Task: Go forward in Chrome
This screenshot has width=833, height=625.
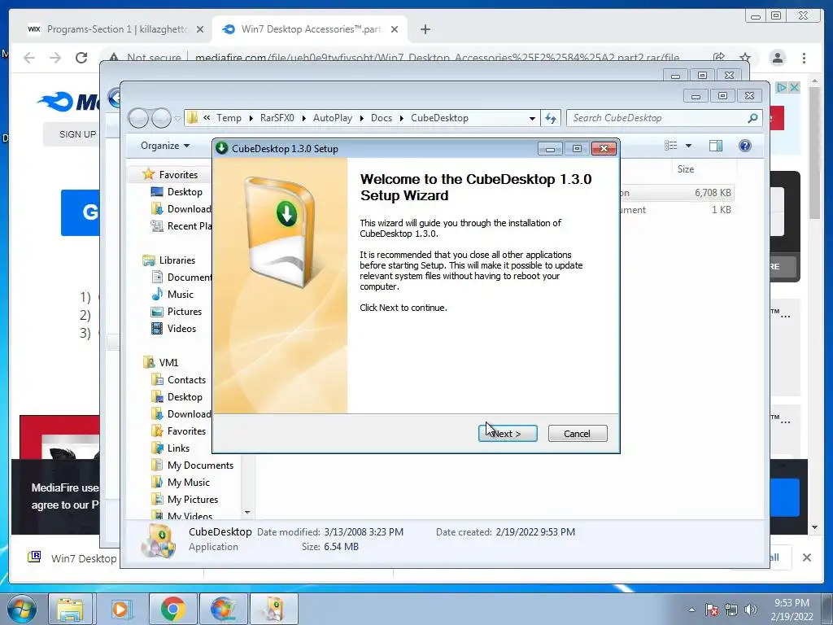Action: [x=55, y=58]
